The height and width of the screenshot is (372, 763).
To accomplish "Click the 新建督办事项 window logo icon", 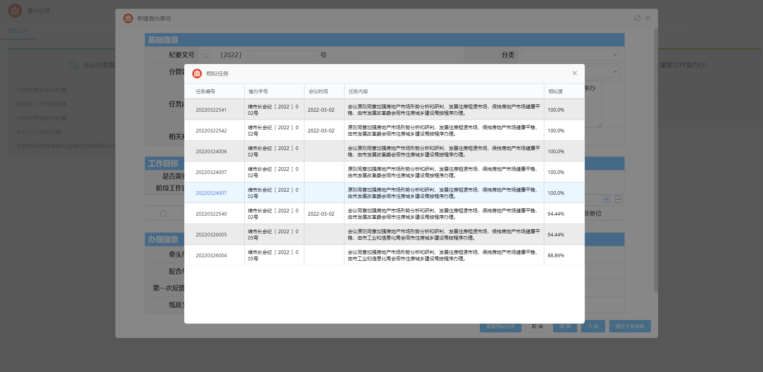I will point(128,18).
